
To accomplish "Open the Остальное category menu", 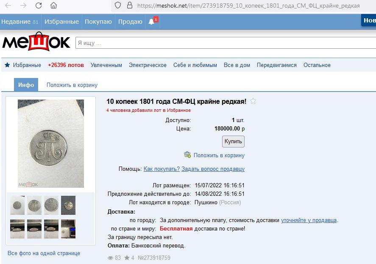I will coord(317,65).
